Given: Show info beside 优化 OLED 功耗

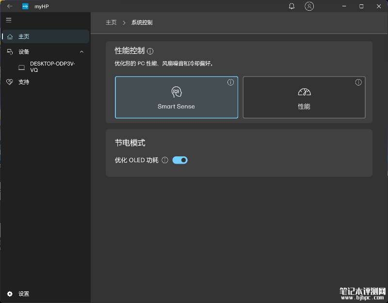Looking at the screenshot, I should tap(165, 160).
